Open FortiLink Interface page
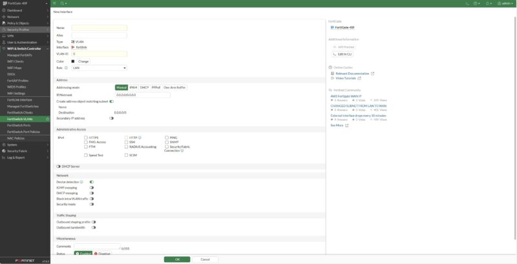The height and width of the screenshot is (264, 517). coord(20,100)
